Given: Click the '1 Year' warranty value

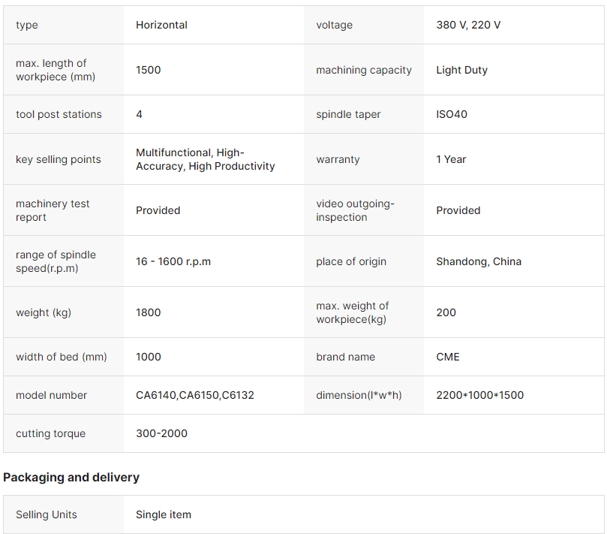Looking at the screenshot, I should point(451,159).
